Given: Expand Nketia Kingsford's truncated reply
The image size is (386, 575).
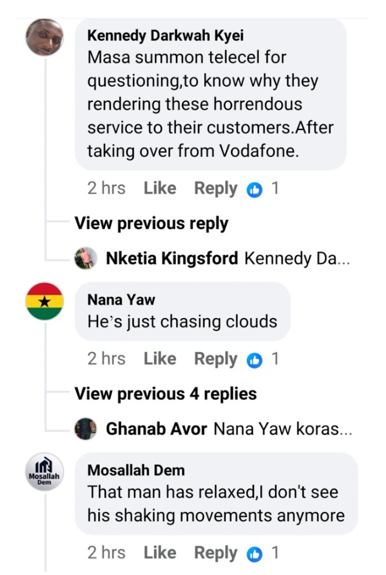Looking at the screenshot, I should (x=297, y=258).
